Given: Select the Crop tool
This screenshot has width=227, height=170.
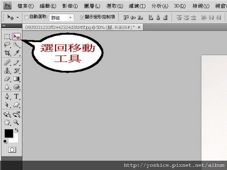Looking at the screenshot, I should point(7,53).
